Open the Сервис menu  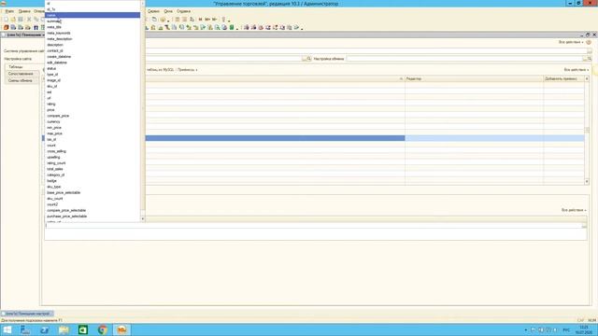click(x=153, y=11)
